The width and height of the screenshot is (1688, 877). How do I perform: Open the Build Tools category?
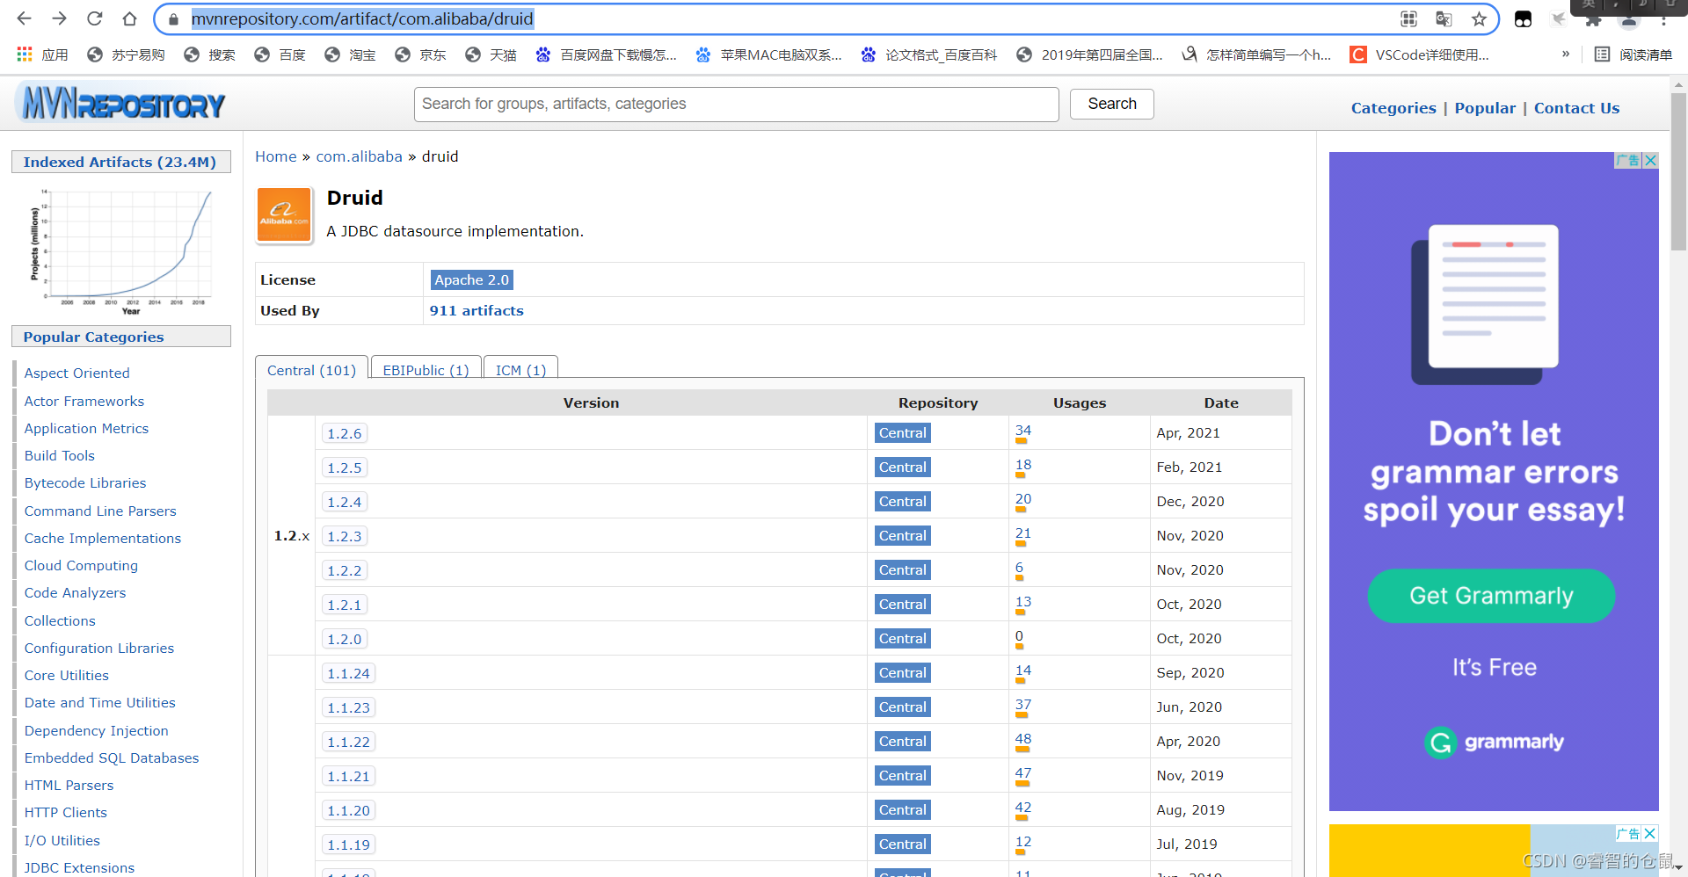click(x=59, y=455)
